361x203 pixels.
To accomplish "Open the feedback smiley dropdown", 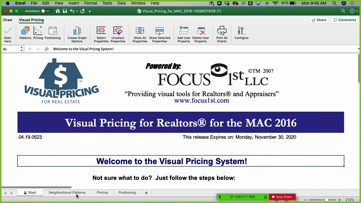I will pos(353,11).
